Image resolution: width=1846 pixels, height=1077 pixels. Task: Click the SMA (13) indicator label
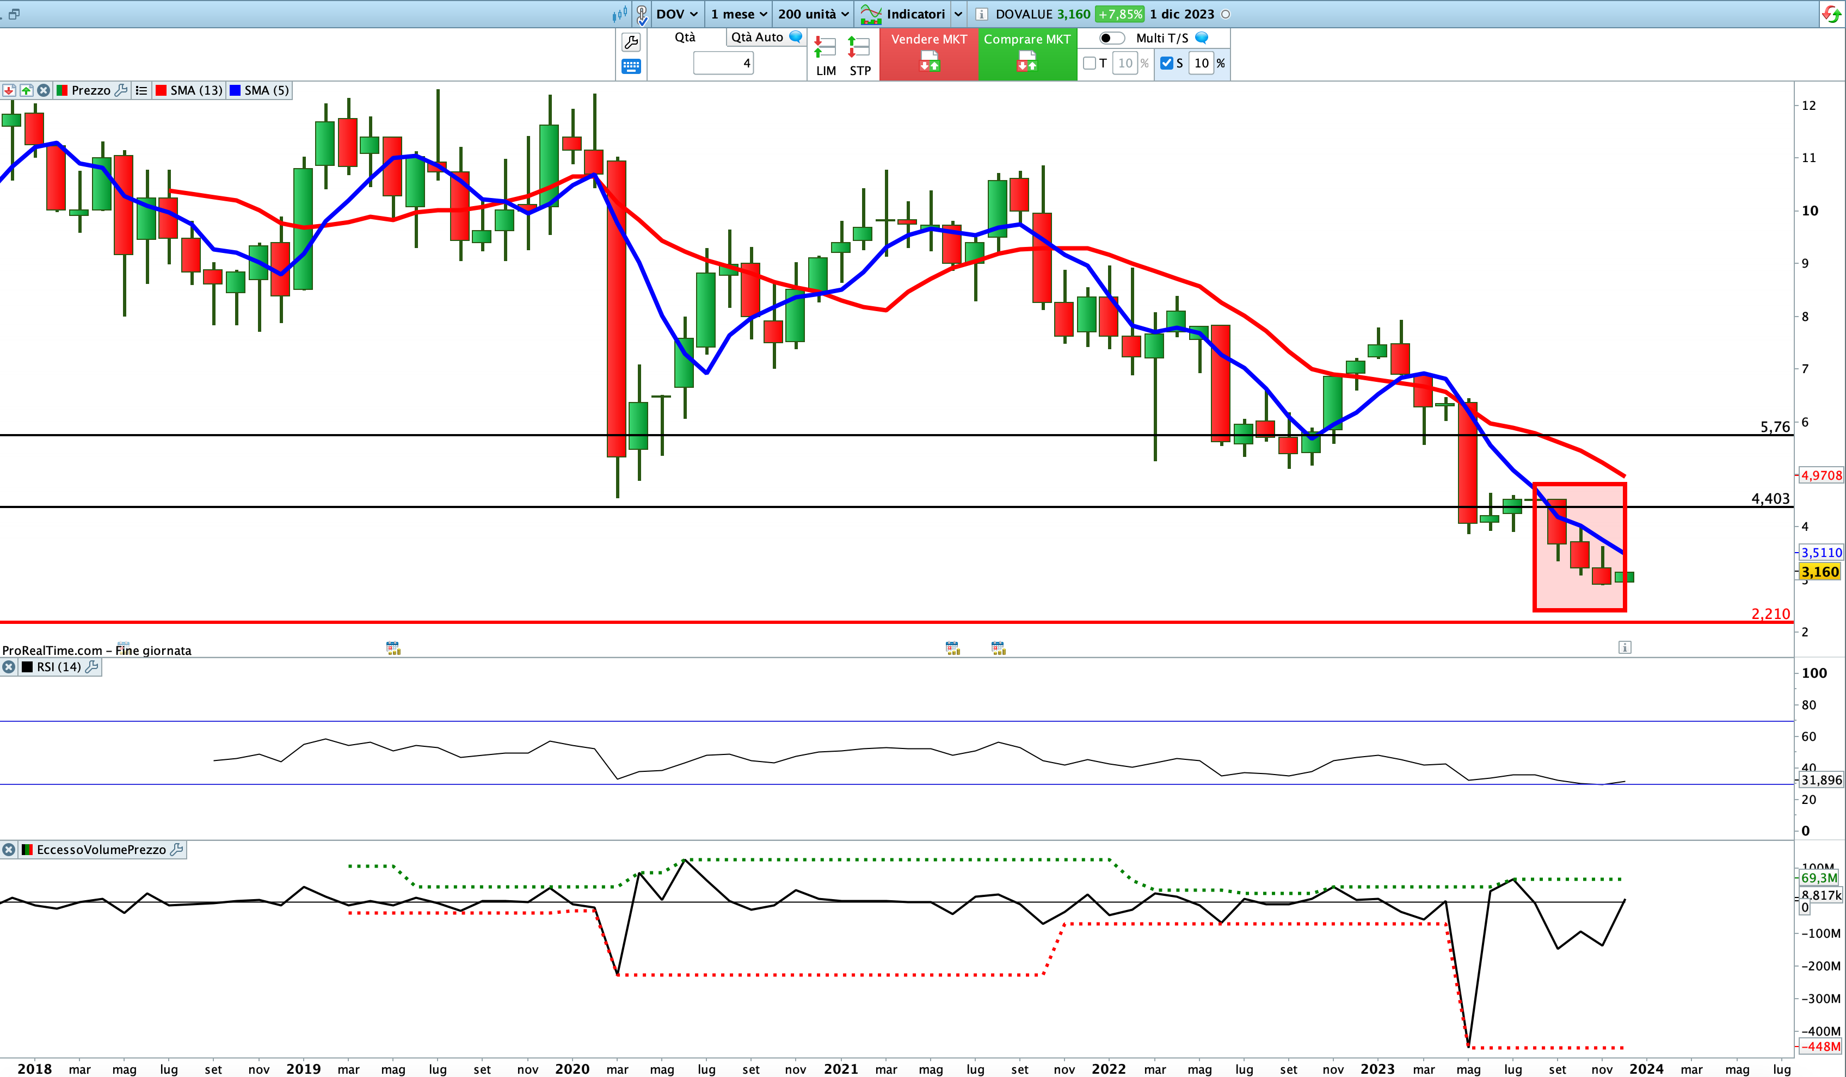click(196, 90)
